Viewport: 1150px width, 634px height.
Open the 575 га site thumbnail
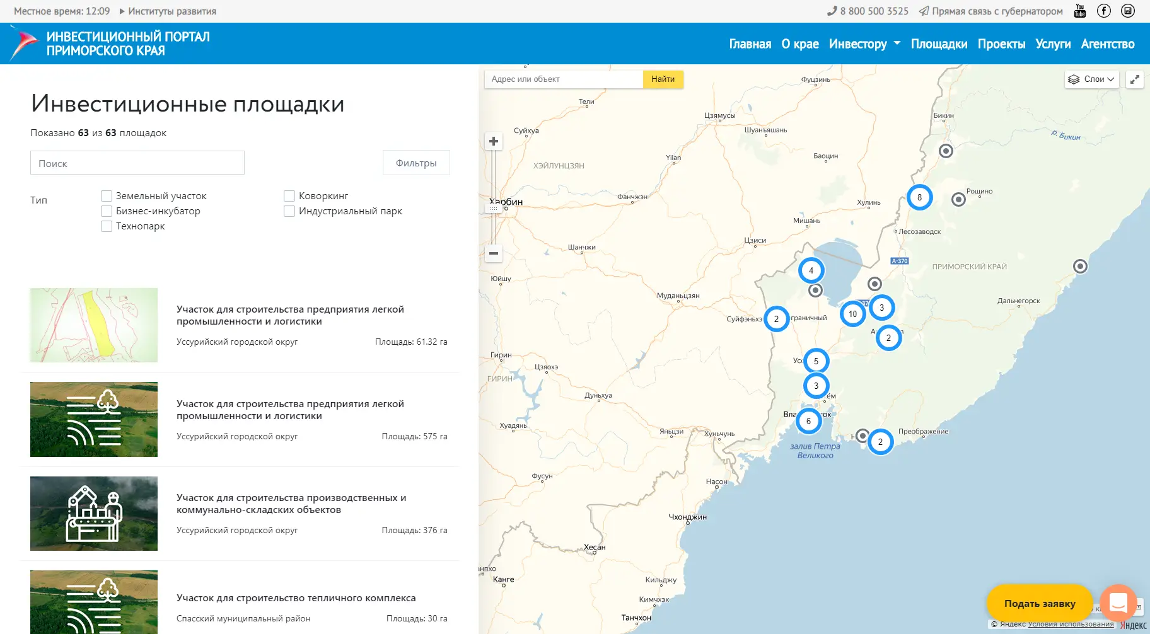click(94, 419)
